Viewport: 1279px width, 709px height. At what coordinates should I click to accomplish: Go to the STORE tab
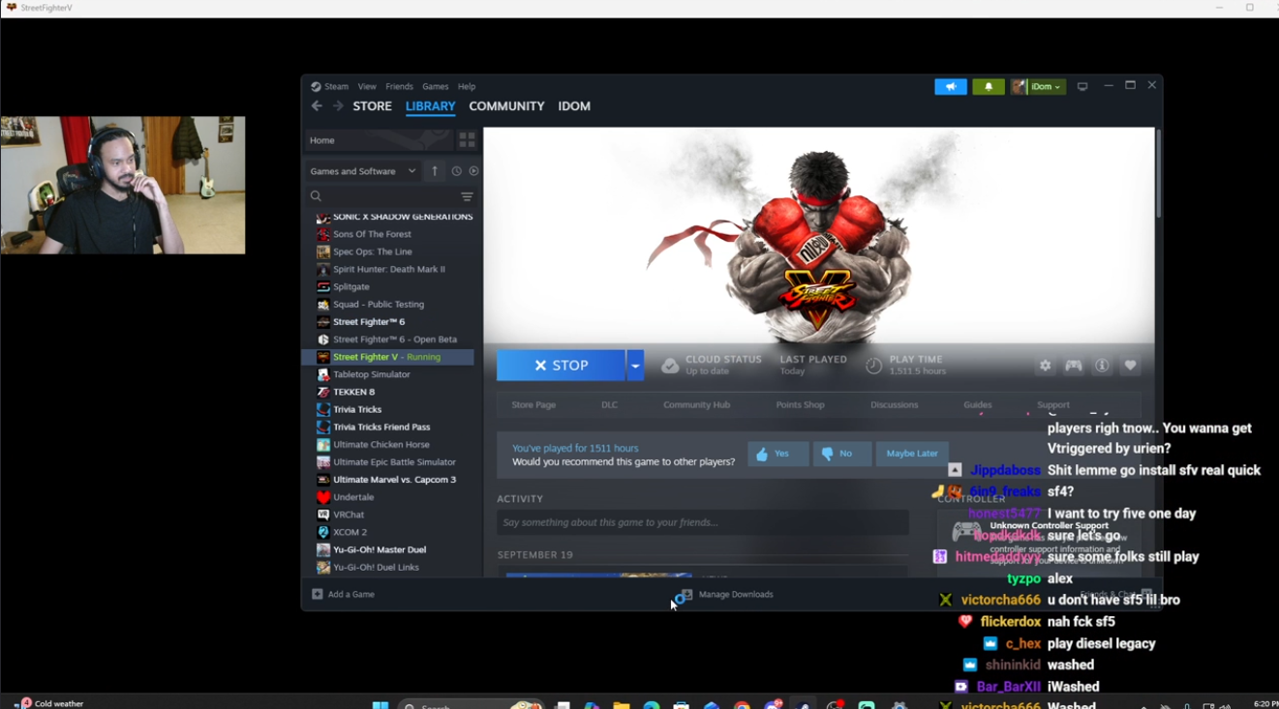tap(373, 106)
